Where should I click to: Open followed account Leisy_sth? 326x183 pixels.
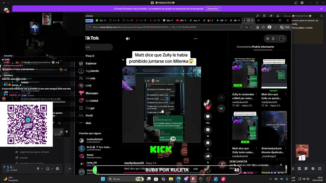coord(88,164)
